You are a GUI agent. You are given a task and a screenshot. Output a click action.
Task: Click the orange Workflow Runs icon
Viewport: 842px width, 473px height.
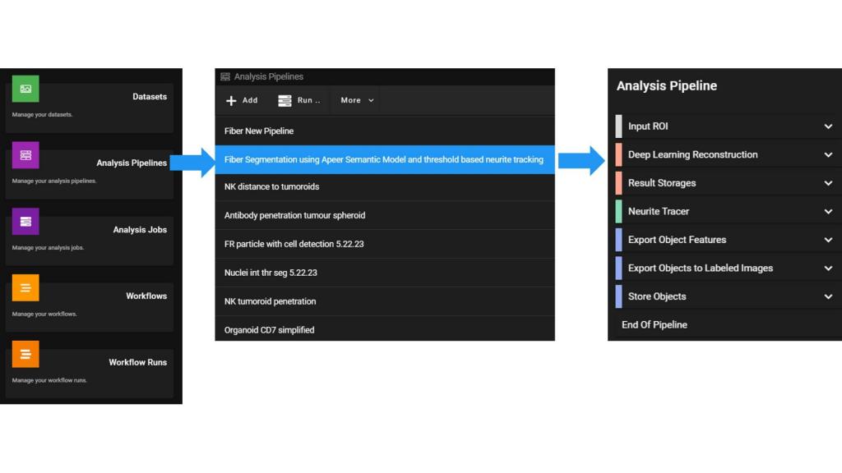point(25,355)
